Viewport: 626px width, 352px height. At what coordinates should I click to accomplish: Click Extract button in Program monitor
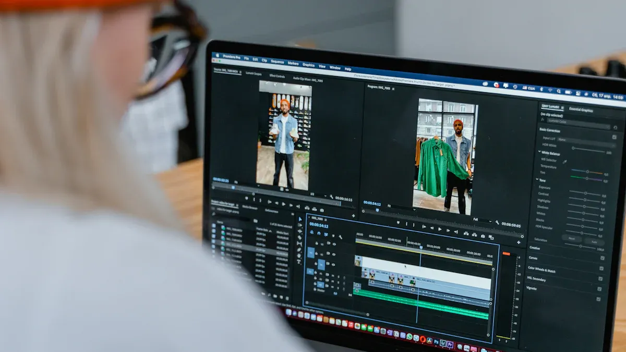point(474,235)
